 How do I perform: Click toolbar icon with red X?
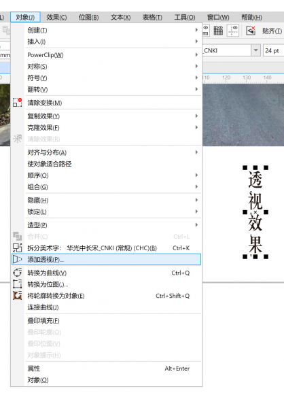[251, 31]
